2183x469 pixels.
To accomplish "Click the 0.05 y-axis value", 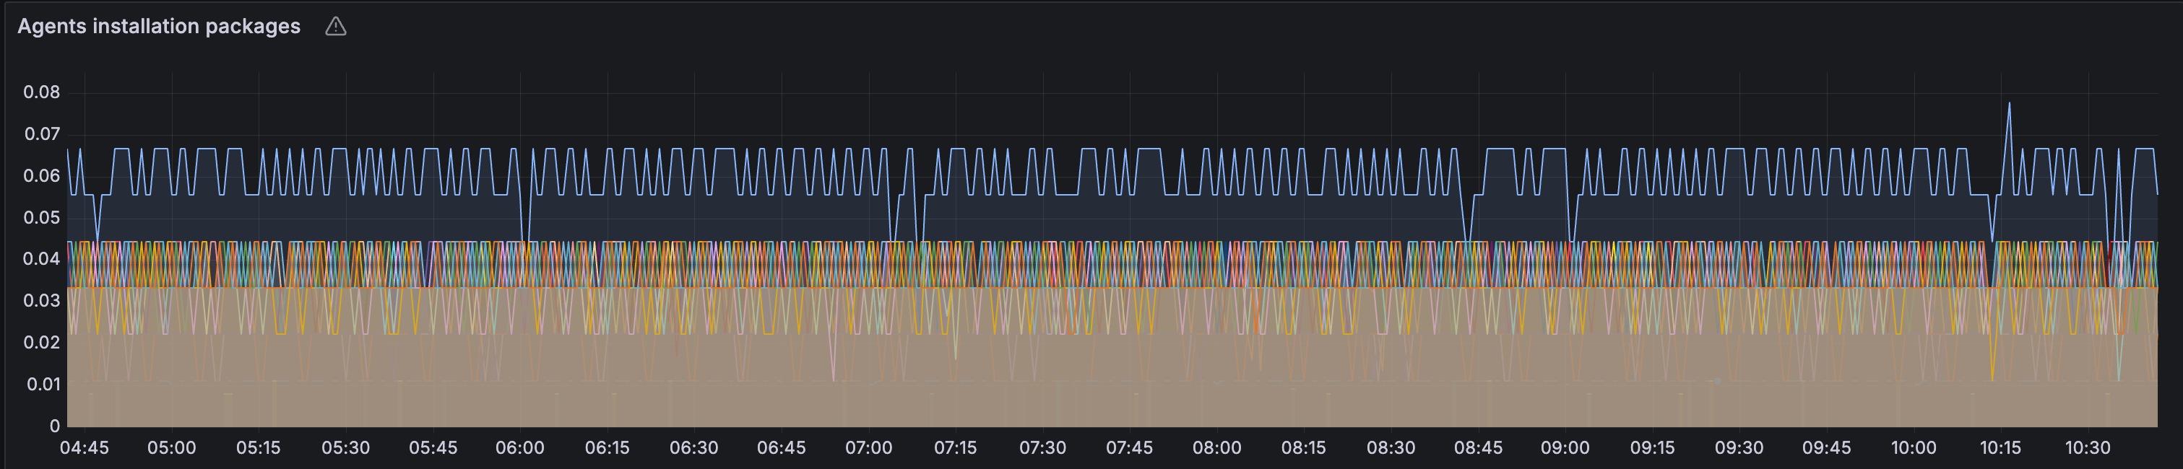I will coord(41,218).
